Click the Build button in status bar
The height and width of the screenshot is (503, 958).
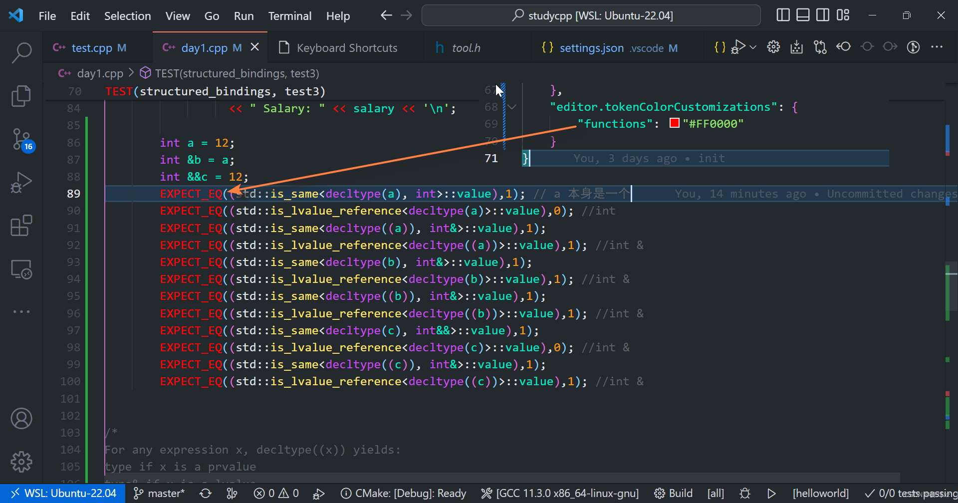(673, 494)
